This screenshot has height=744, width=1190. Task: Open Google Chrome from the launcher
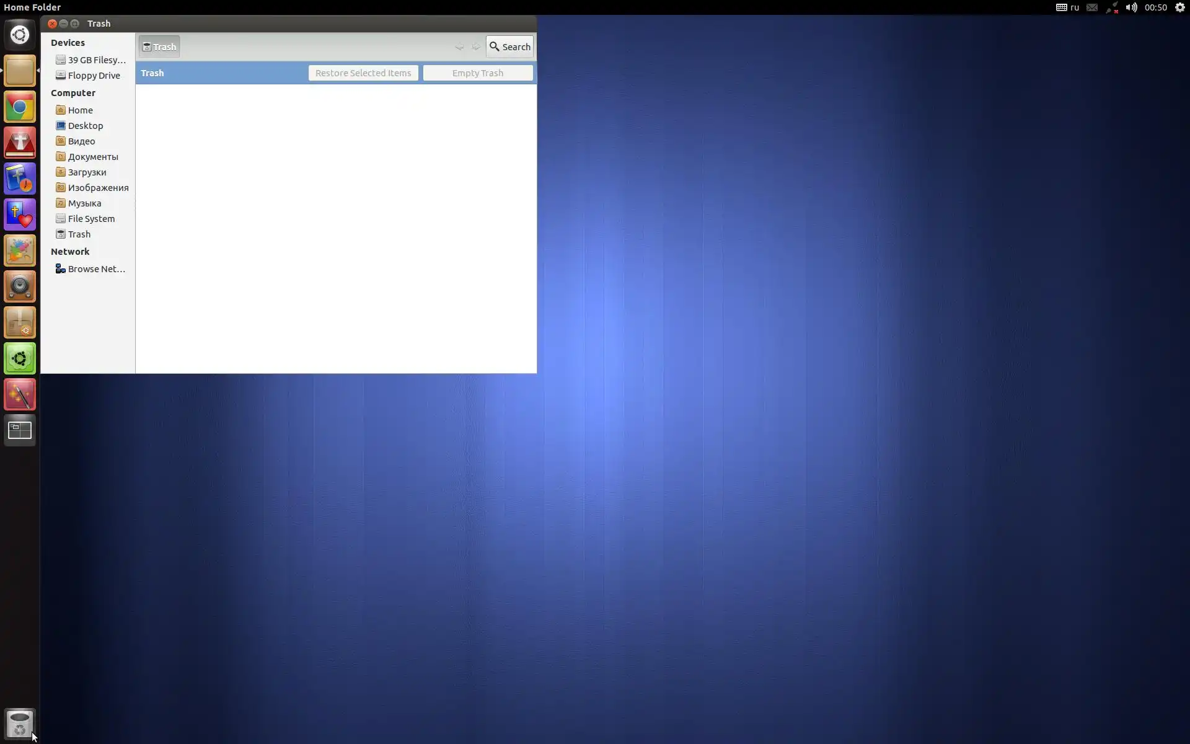pos(20,107)
